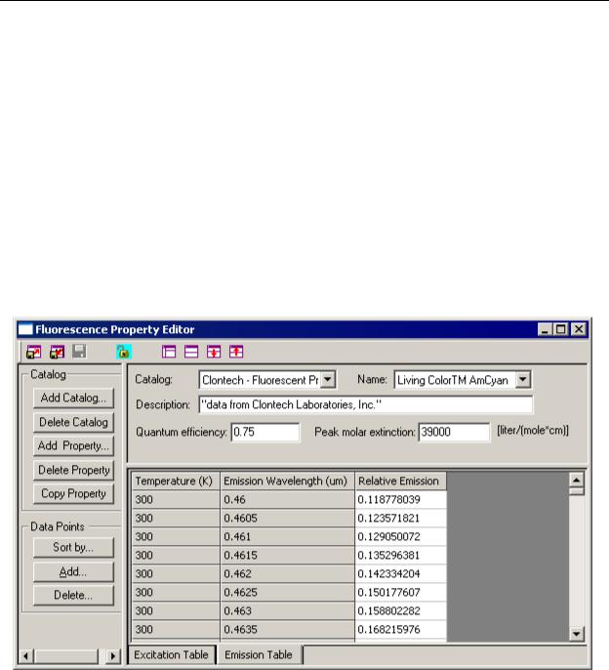Click the toolbar icon showing horizontal split layout
This screenshot has height=670, width=609.
pos(191,352)
